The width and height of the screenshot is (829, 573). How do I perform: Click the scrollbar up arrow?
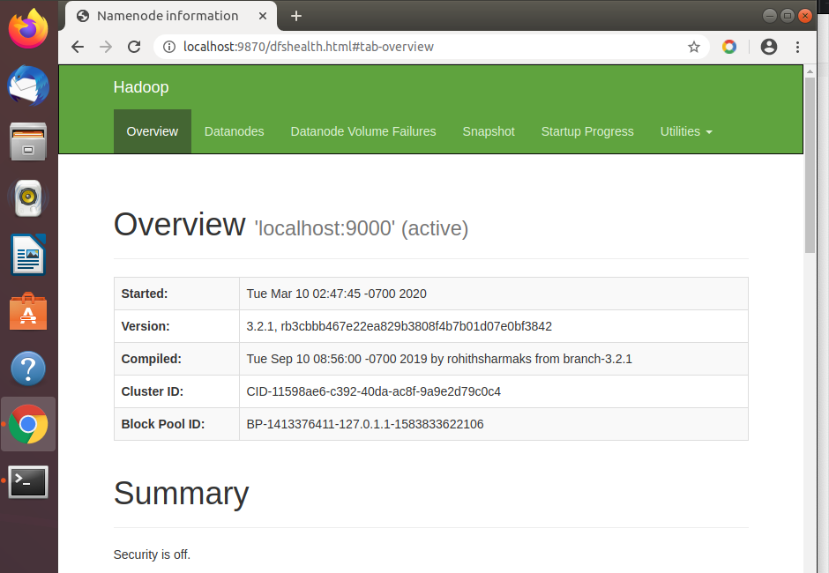point(810,71)
